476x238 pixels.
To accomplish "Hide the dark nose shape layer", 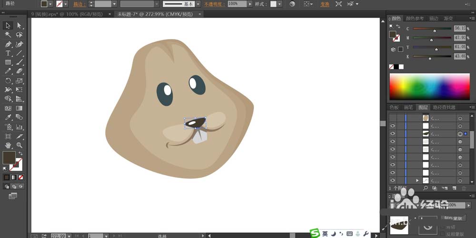I will (393, 134).
